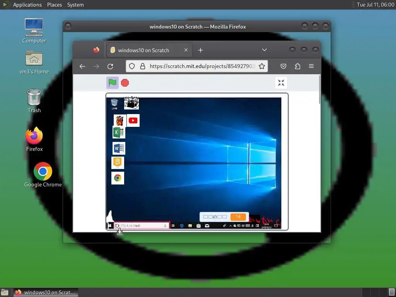Click File Explorer icon in stage taskbar

pos(190,226)
